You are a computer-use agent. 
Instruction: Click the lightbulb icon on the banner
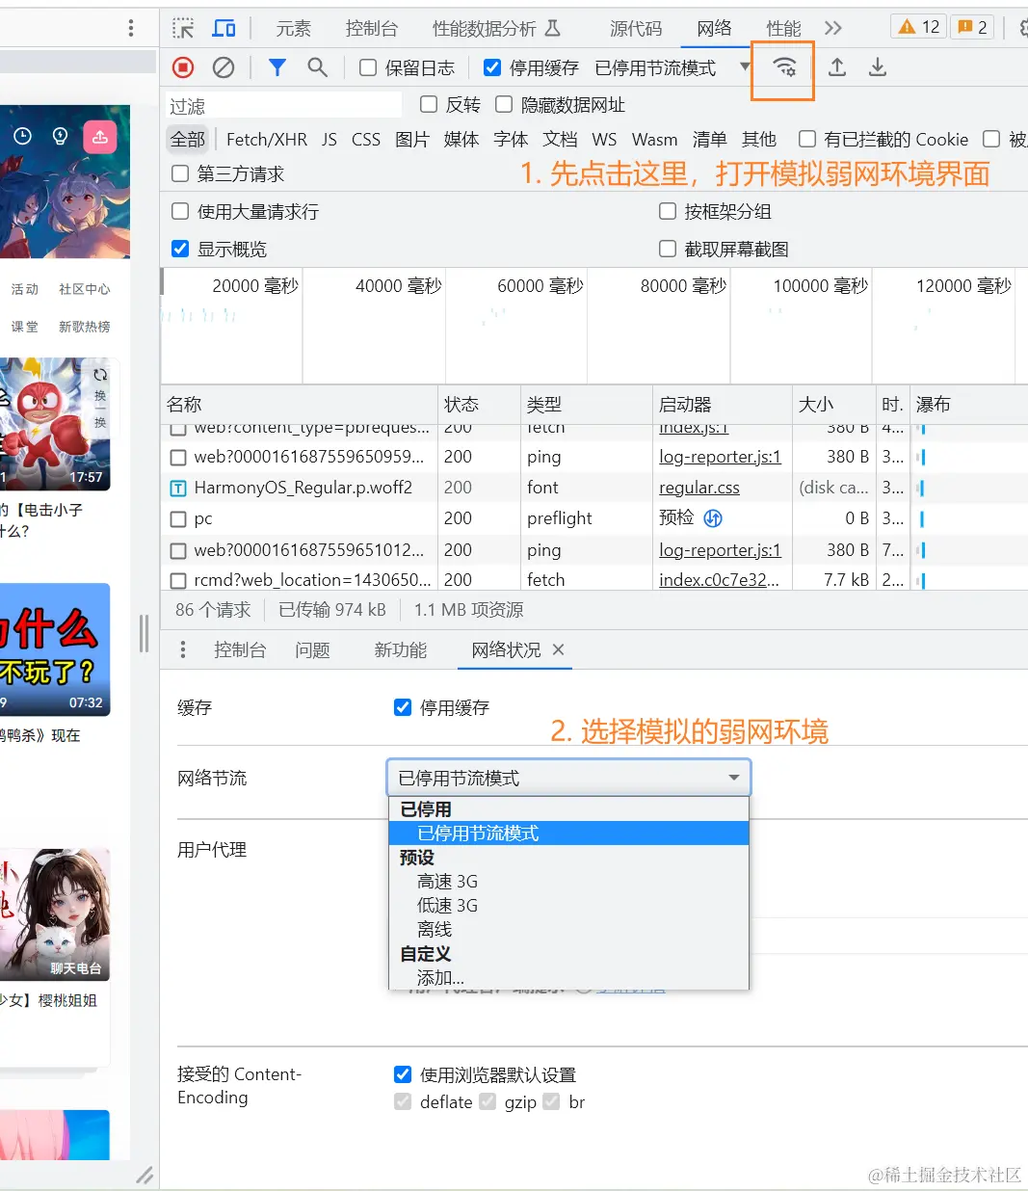60,137
